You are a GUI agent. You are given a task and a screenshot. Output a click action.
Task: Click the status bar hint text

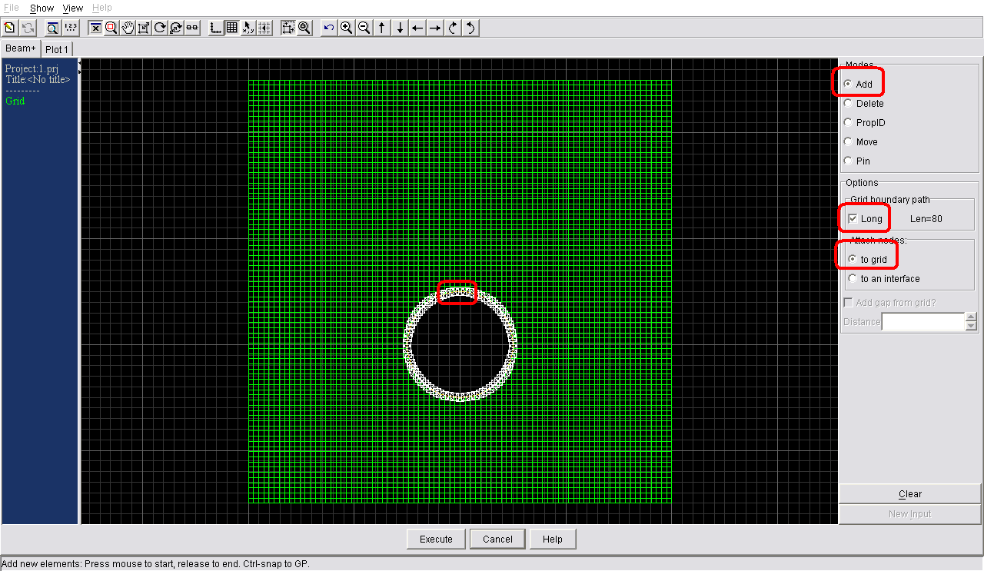[x=155, y=563]
